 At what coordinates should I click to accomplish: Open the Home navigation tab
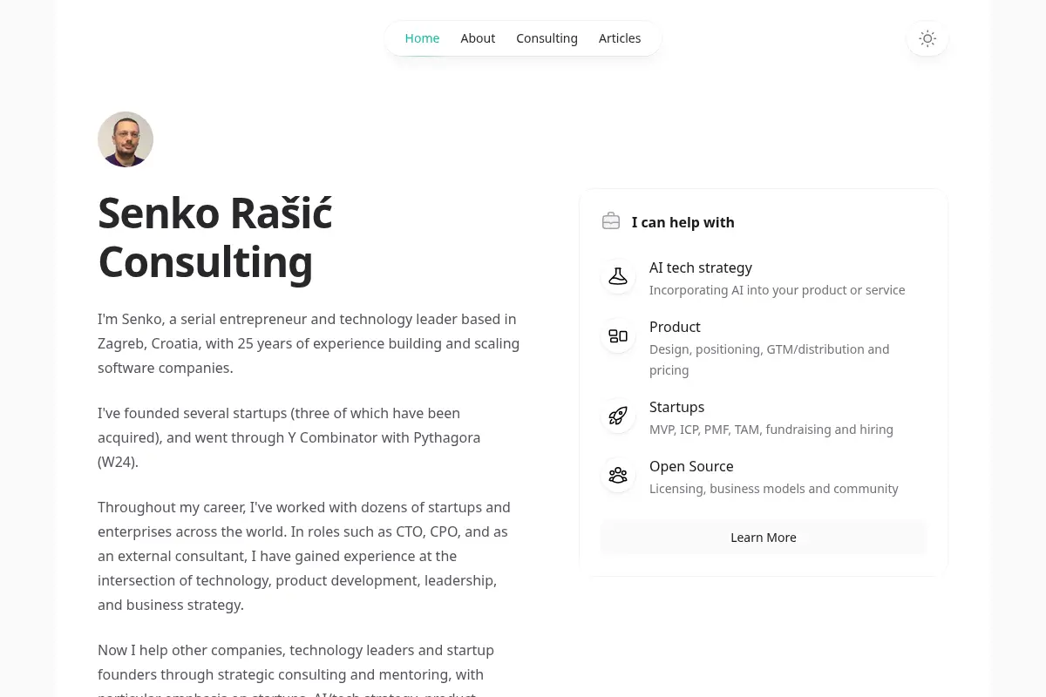(x=422, y=38)
